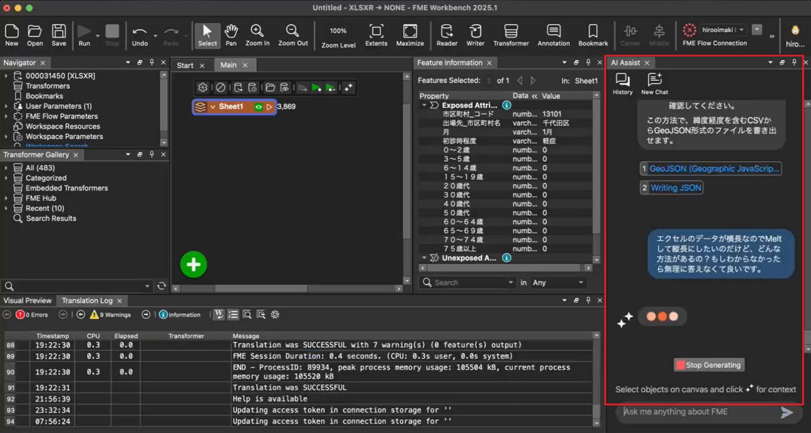
Task: Click the search log icon in Translation Log
Action: coord(247,315)
